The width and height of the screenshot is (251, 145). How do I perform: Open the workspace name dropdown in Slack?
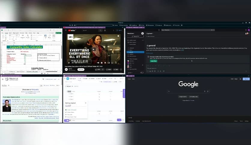(x=131, y=33)
